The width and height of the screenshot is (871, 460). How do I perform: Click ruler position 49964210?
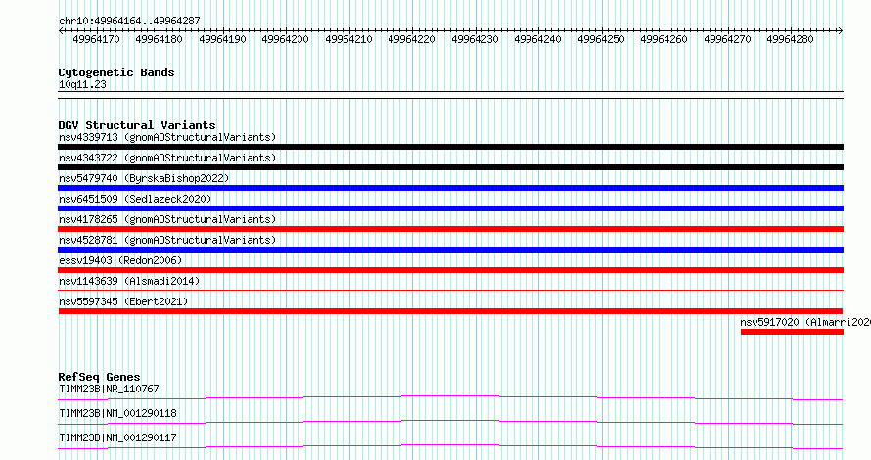pyautogui.click(x=348, y=39)
